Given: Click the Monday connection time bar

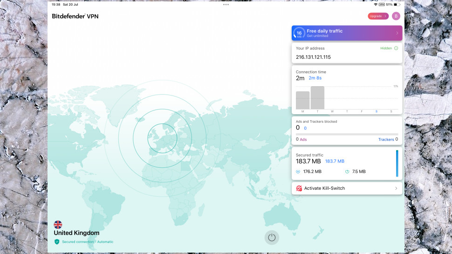Looking at the screenshot, I should pyautogui.click(x=303, y=100).
